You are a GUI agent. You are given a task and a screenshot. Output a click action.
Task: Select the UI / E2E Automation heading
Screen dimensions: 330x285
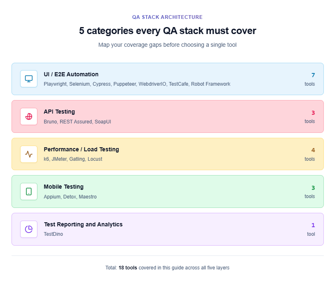71,74
